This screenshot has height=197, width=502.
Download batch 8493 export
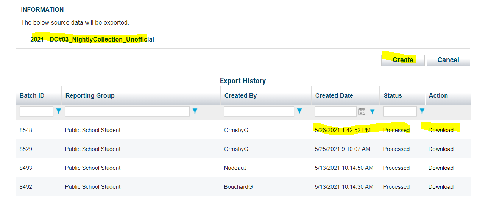click(441, 168)
